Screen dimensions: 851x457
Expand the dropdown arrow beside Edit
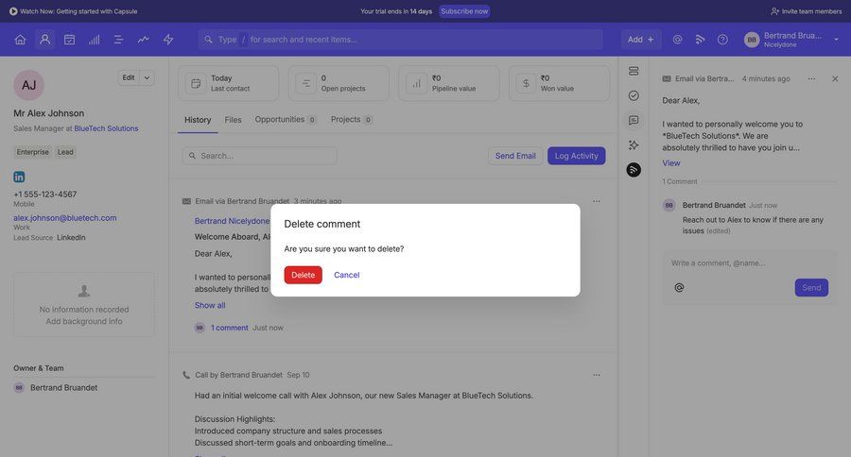[x=147, y=77]
